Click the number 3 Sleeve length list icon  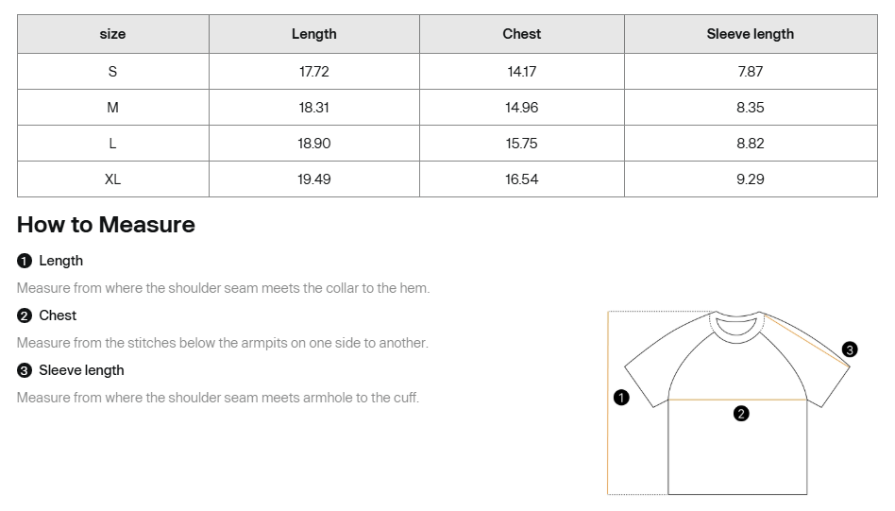point(25,370)
